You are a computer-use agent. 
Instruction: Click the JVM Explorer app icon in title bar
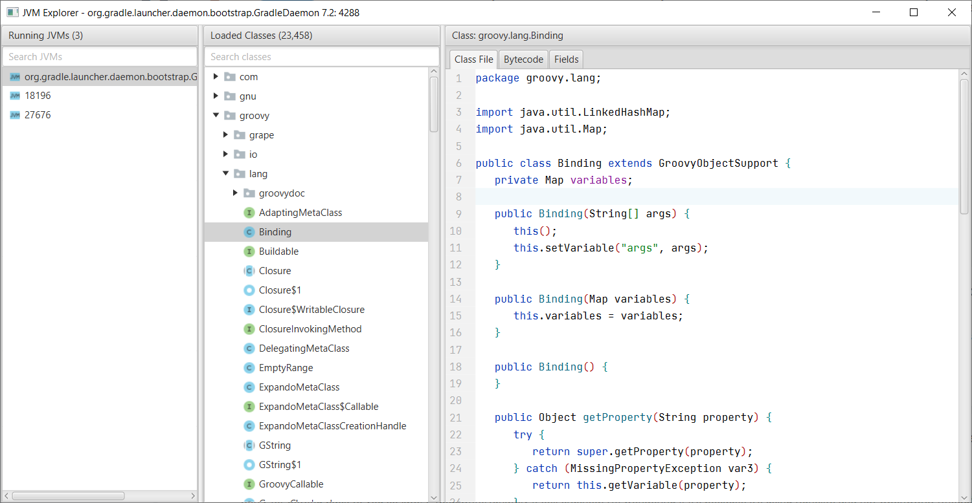(12, 12)
